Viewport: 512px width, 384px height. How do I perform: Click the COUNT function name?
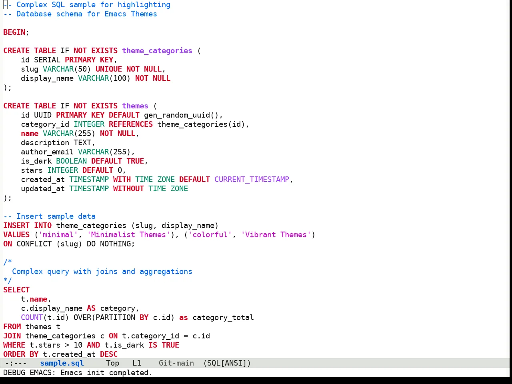pyautogui.click(x=32, y=318)
